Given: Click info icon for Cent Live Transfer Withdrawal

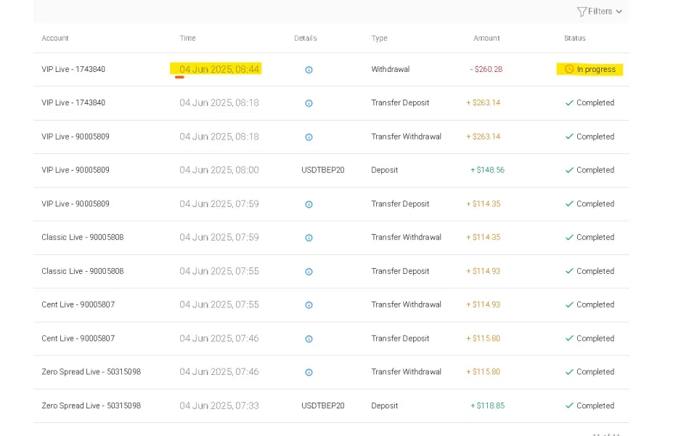Looking at the screenshot, I should pos(309,305).
